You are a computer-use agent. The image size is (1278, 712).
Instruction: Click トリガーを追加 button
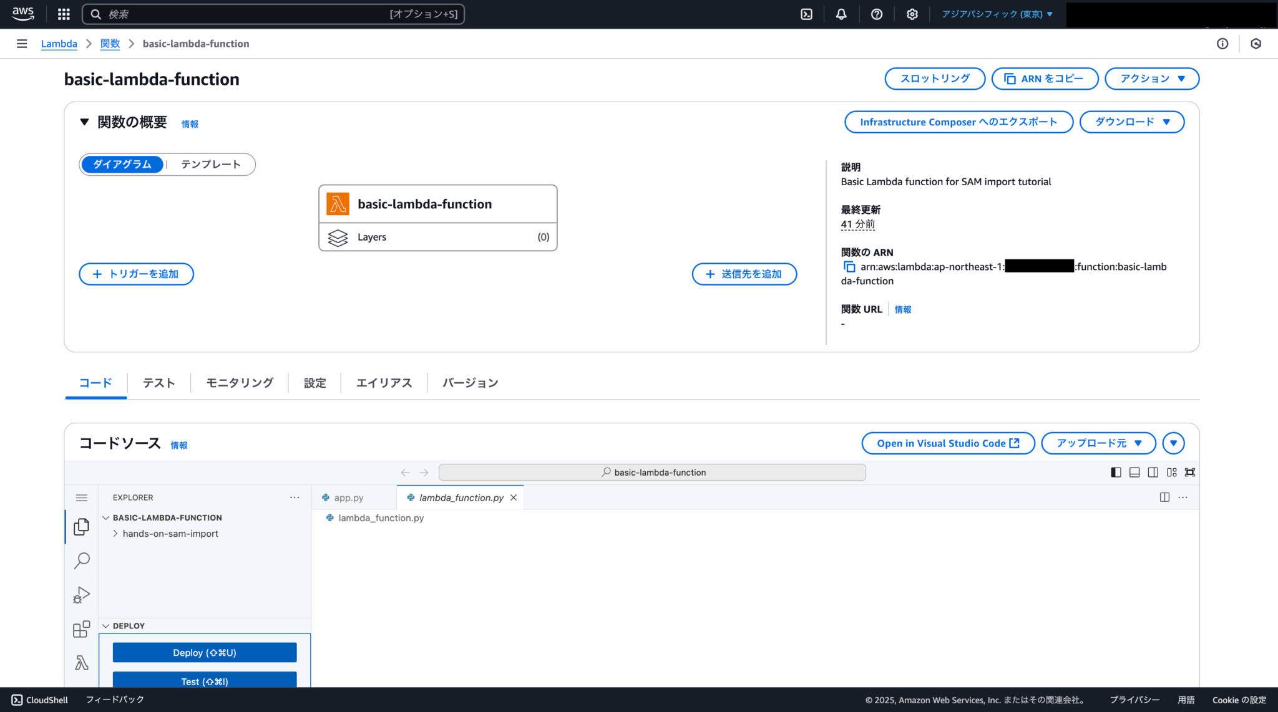[136, 274]
